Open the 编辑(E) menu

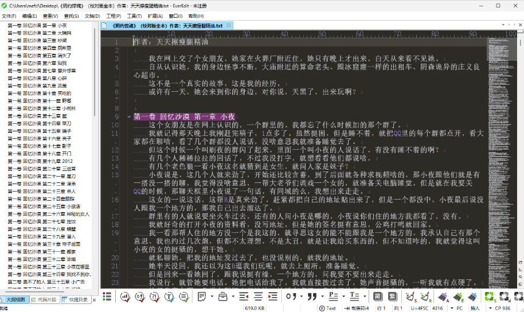click(29, 16)
